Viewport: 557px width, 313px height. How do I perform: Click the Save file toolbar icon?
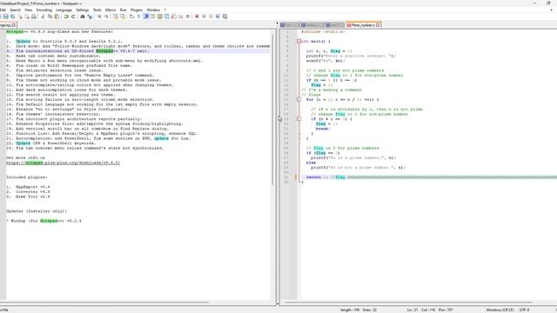click(6, 17)
